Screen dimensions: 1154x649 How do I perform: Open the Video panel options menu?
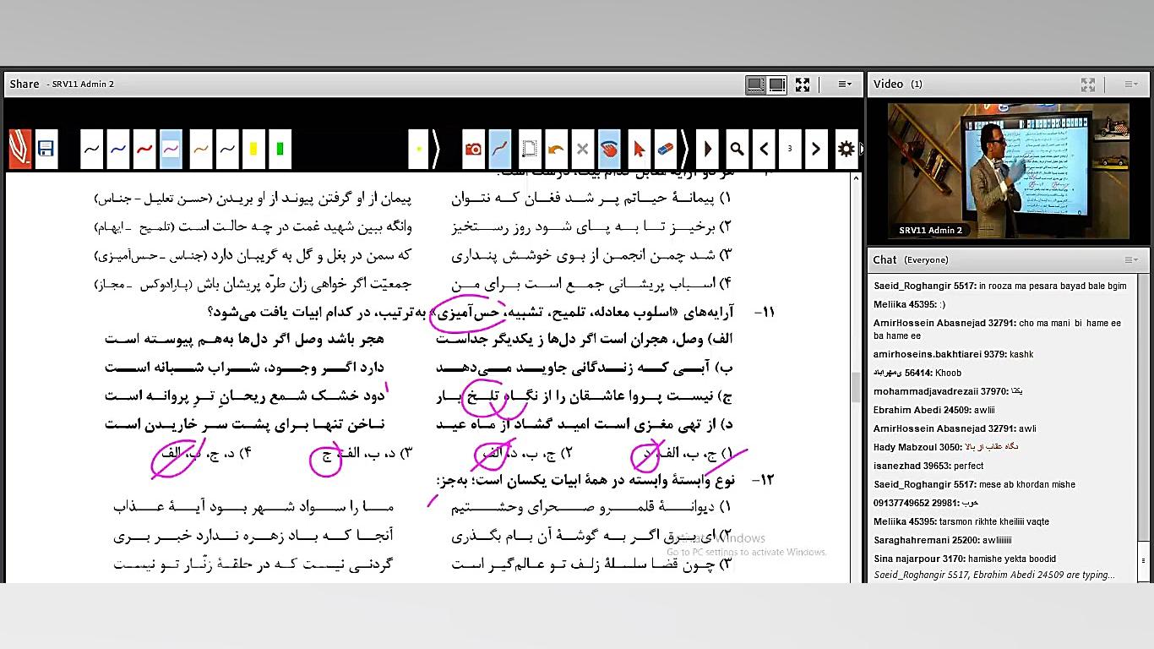[1130, 84]
